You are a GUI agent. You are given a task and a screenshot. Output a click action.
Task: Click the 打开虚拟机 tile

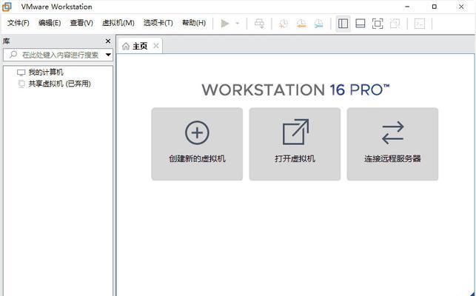pos(295,144)
